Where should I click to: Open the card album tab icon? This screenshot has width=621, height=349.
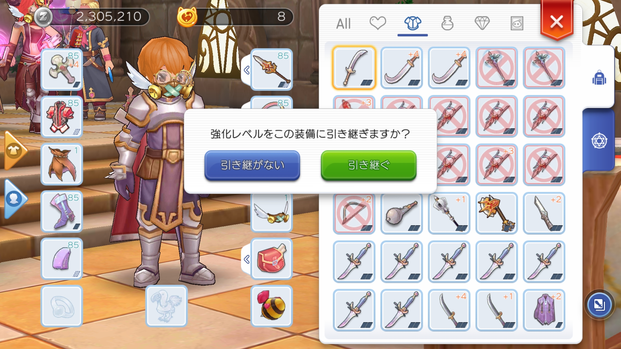click(x=517, y=23)
